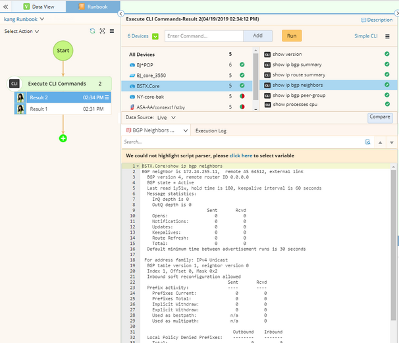Viewport: 399px width, 343px height.
Task: Click the fit-to-screen icon in runbook toolbar
Action: (102, 31)
